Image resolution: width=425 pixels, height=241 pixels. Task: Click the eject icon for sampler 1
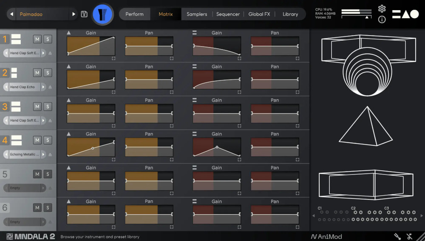click(50, 53)
